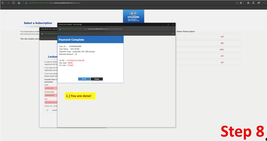Click PASSCODE field in Locksmith window
The image size is (267, 141).
coord(51,95)
